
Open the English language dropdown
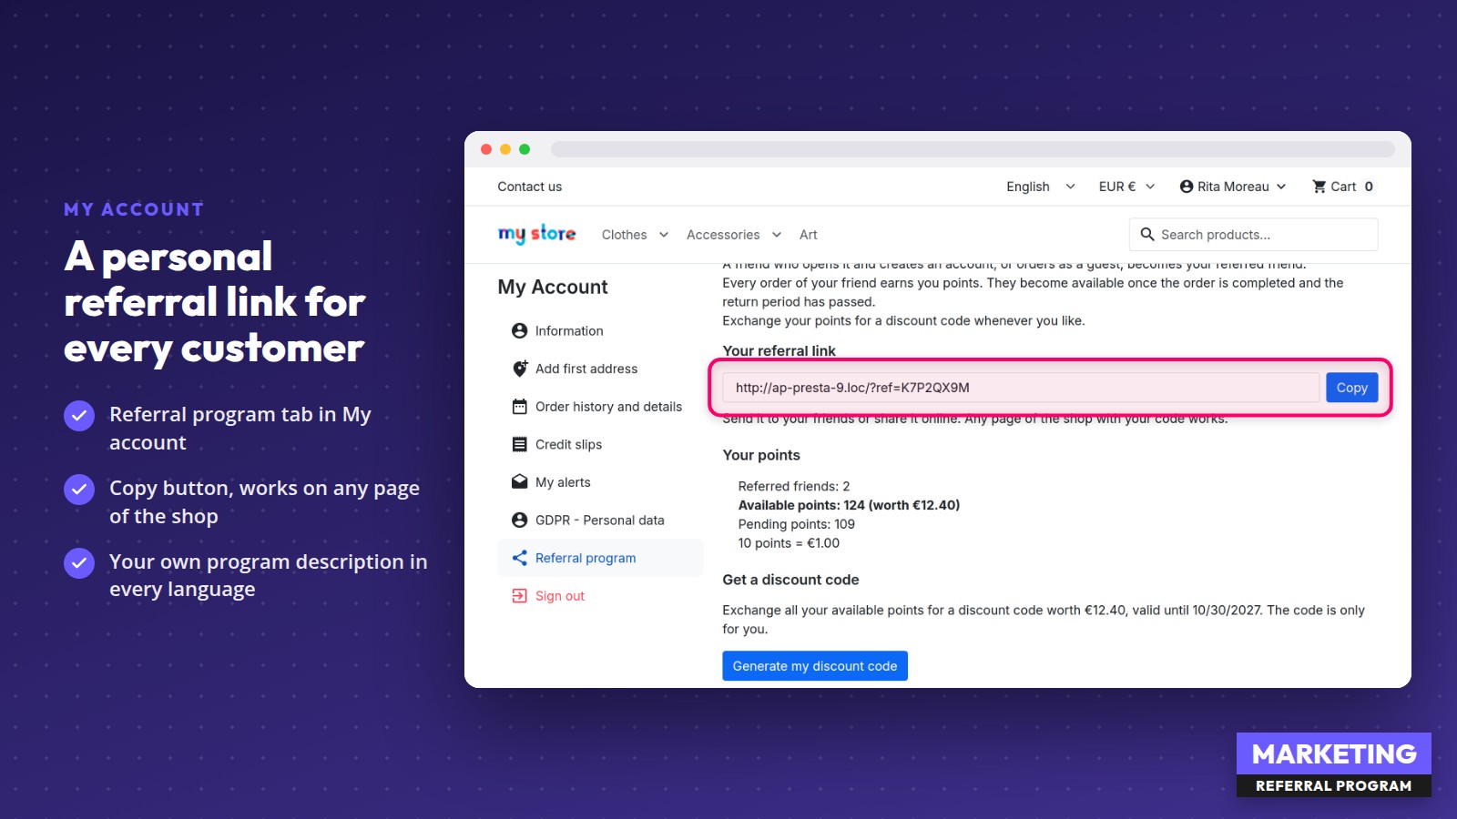pyautogui.click(x=1040, y=187)
